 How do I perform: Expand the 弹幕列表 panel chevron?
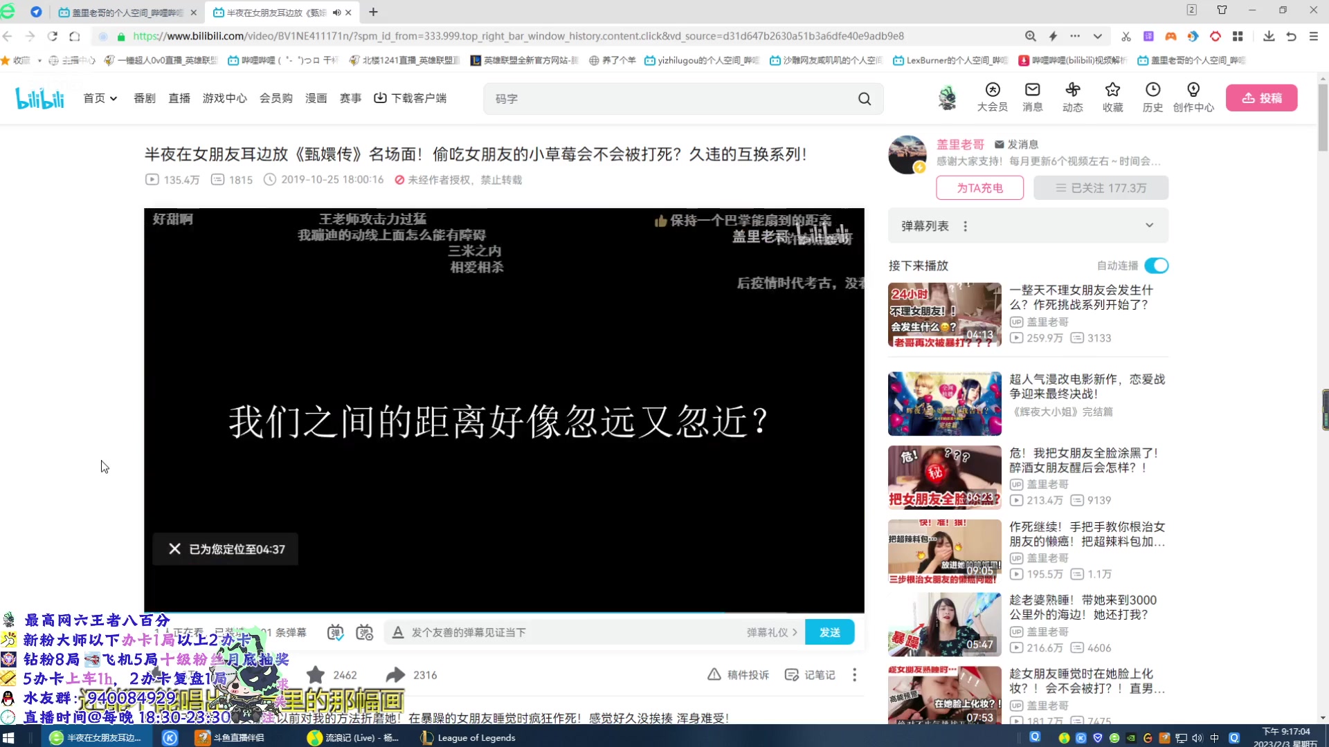(x=1149, y=225)
